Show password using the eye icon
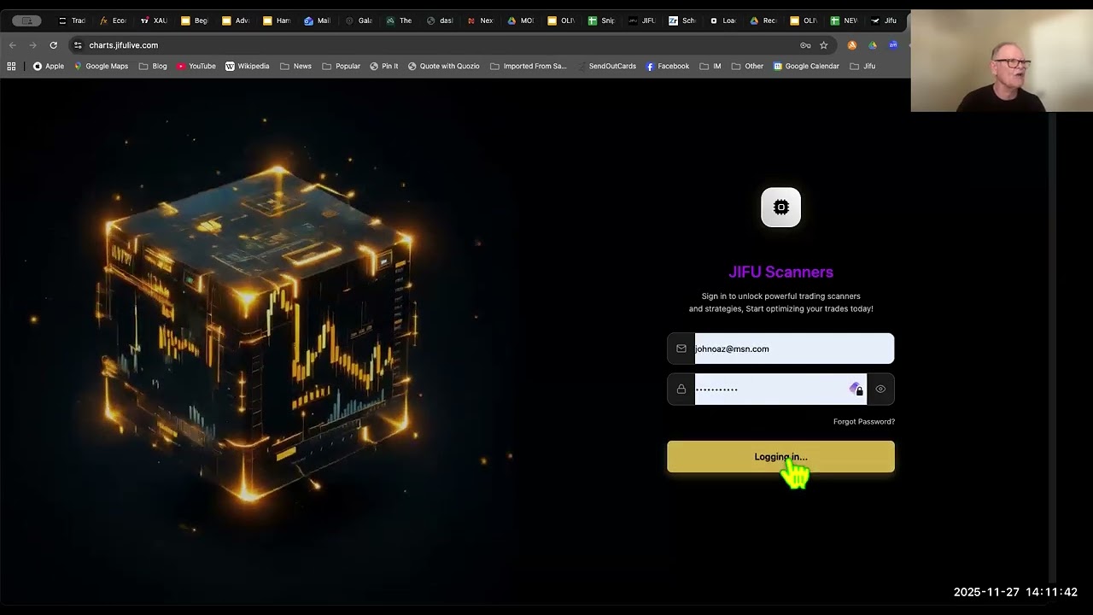Screen dimensions: 1093x615 click(880, 389)
